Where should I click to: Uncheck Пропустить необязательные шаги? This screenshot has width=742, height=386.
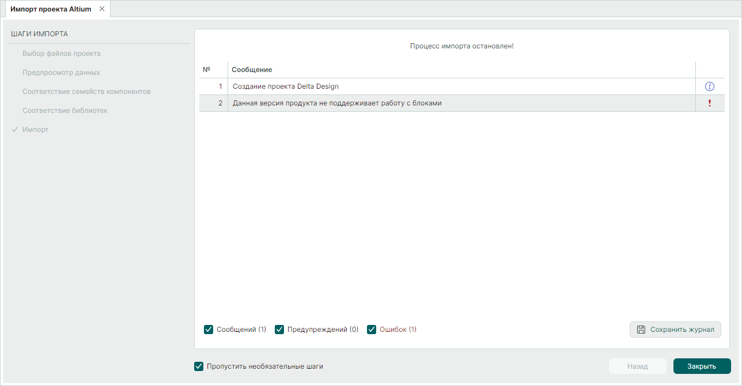pyautogui.click(x=199, y=366)
